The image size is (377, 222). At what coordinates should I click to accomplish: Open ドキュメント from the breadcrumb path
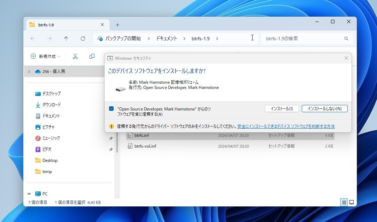point(166,39)
